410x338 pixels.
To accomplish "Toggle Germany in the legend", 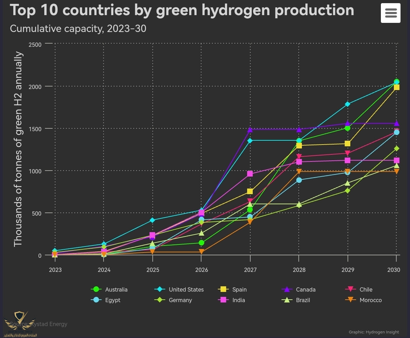I will [173, 300].
